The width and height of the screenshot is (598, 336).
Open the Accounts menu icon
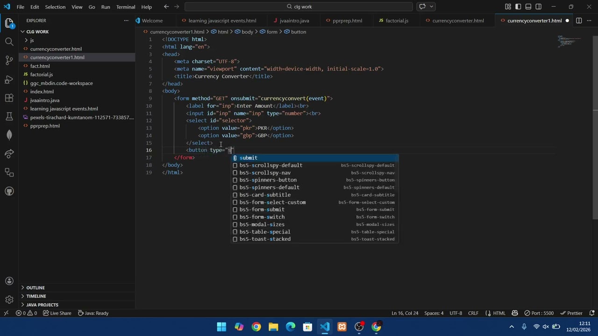coord(9,281)
